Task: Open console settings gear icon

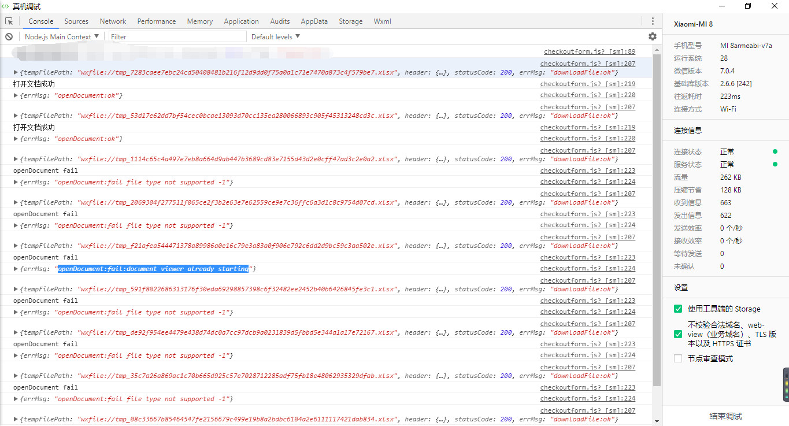Action: click(653, 36)
